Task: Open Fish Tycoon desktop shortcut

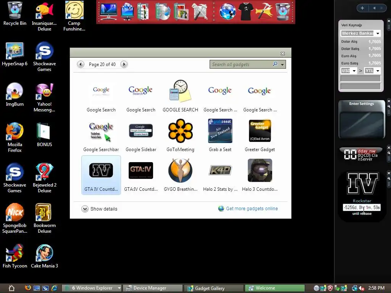Action: [x=15, y=256]
